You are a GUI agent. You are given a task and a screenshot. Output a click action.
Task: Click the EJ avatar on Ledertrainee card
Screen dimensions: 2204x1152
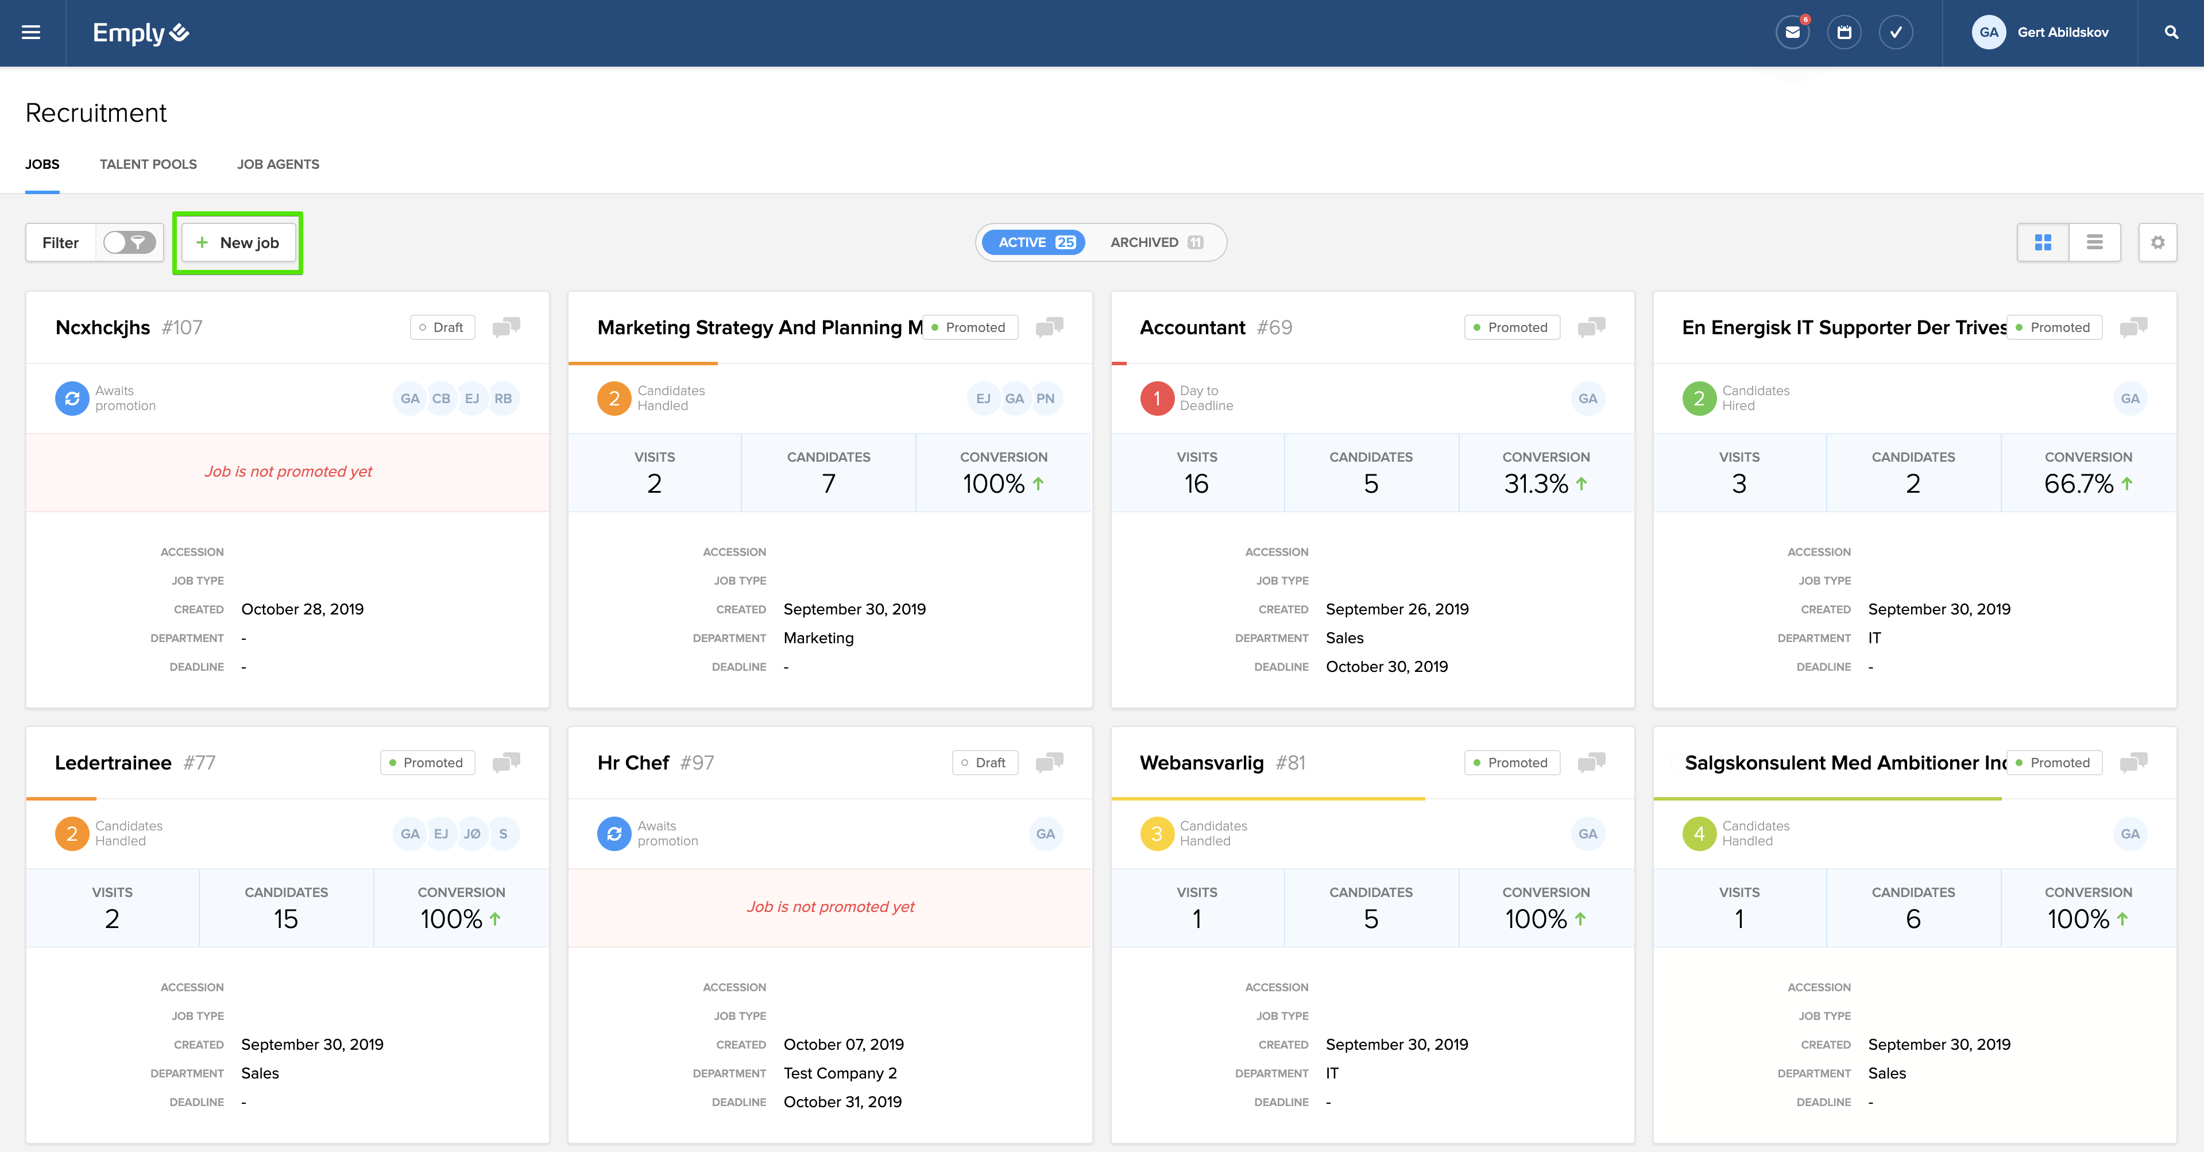point(440,834)
